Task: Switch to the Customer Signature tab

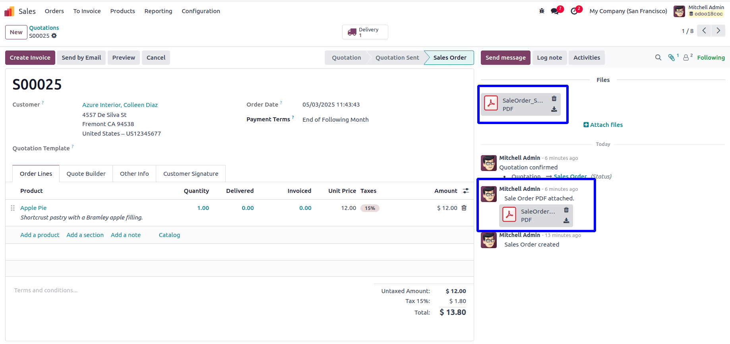Action: click(x=191, y=174)
